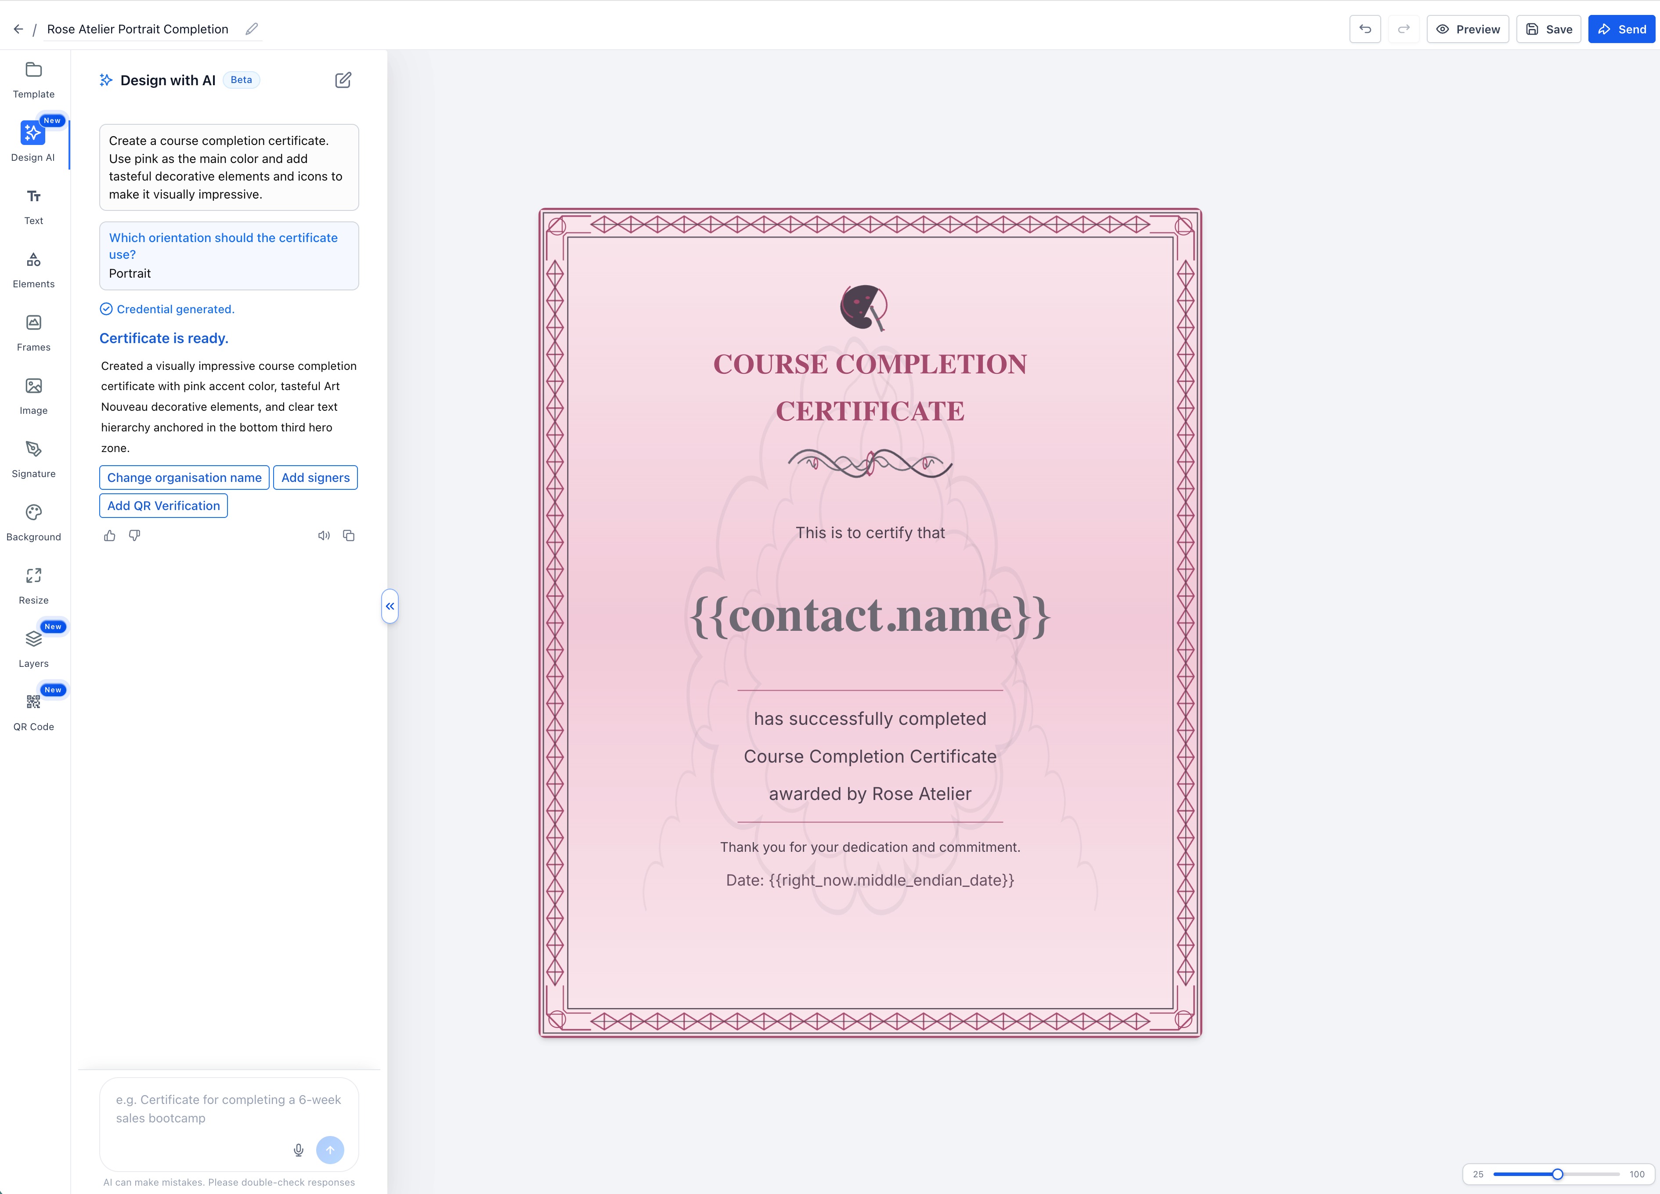This screenshot has width=1660, height=1194.
Task: Open the Layers panel
Action: [x=34, y=649]
